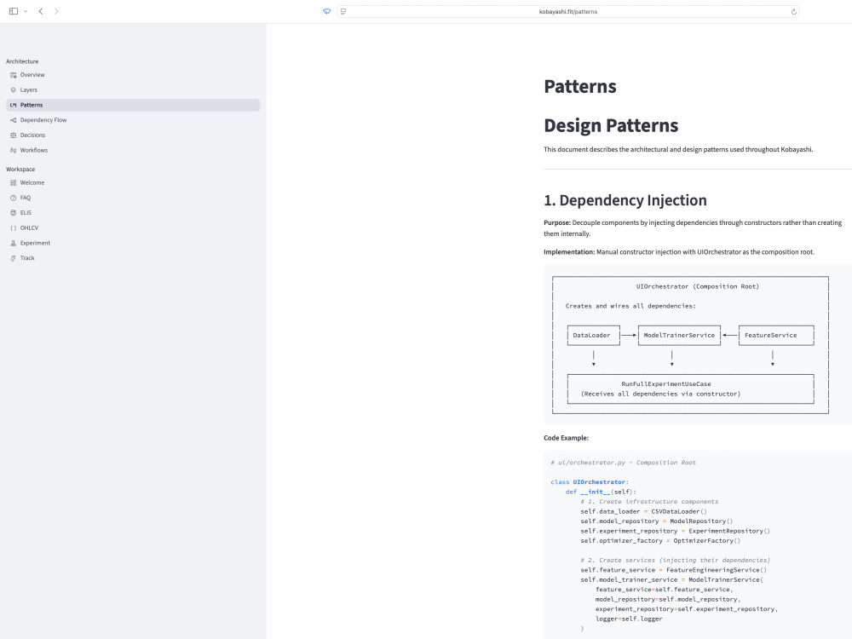
Task: Reload the page with the refresh icon
Action: click(x=793, y=11)
